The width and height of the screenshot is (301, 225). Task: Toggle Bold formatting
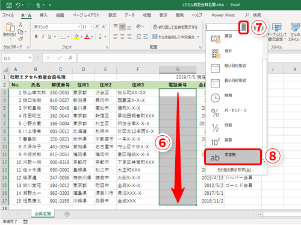click(x=36, y=37)
